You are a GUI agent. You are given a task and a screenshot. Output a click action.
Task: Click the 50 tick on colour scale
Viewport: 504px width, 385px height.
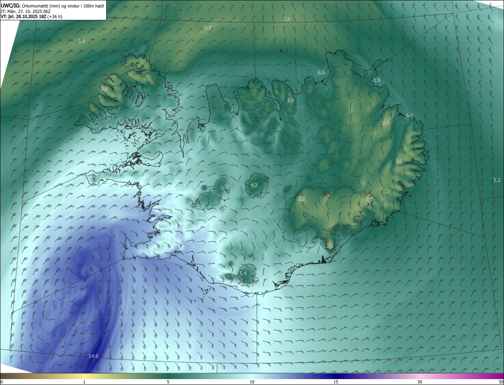(500, 382)
